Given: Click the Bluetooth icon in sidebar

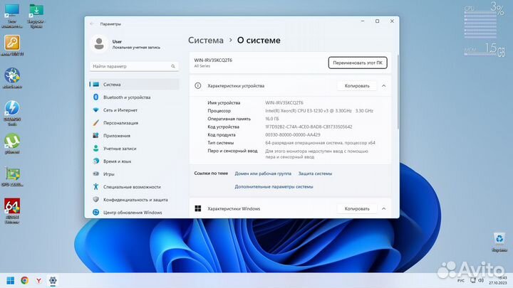Looking at the screenshot, I should (96, 97).
